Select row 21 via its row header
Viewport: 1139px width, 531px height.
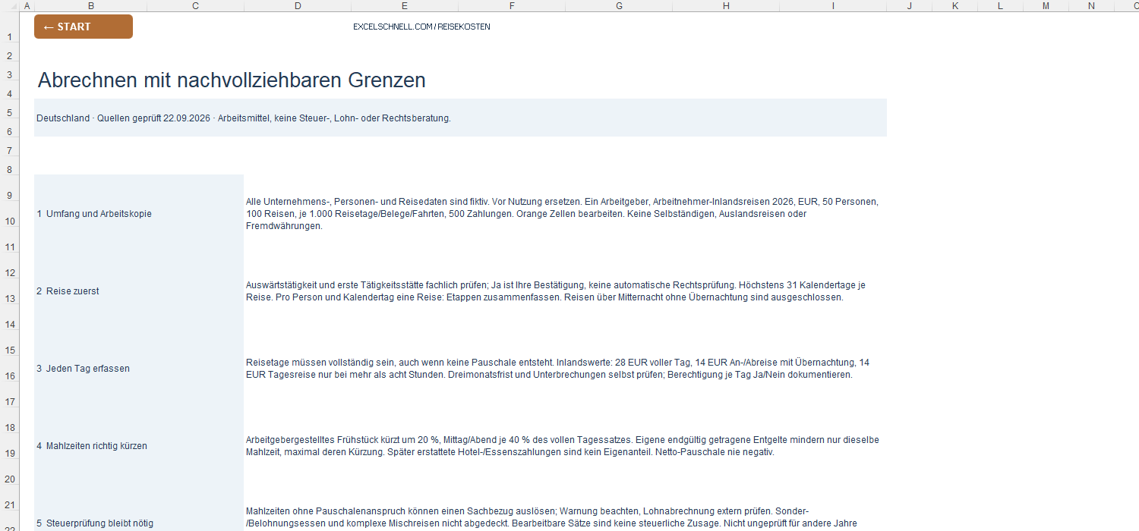(x=10, y=498)
